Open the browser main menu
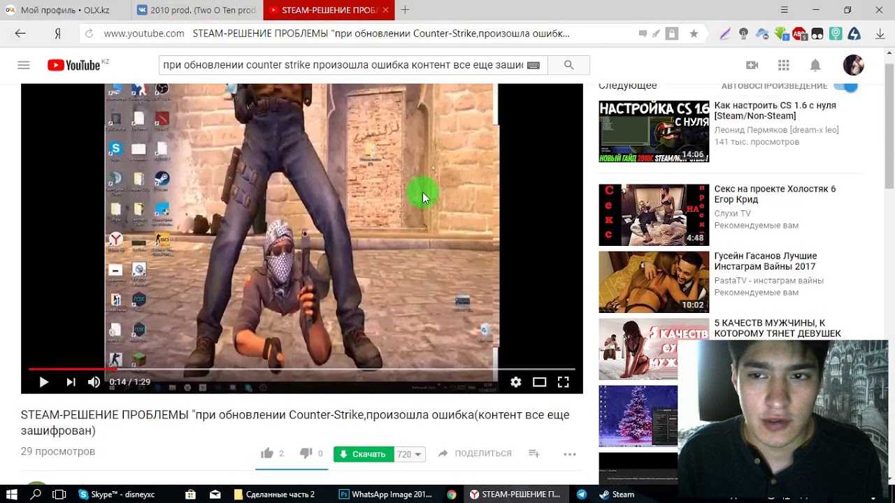895x503 pixels. pyautogui.click(x=785, y=10)
